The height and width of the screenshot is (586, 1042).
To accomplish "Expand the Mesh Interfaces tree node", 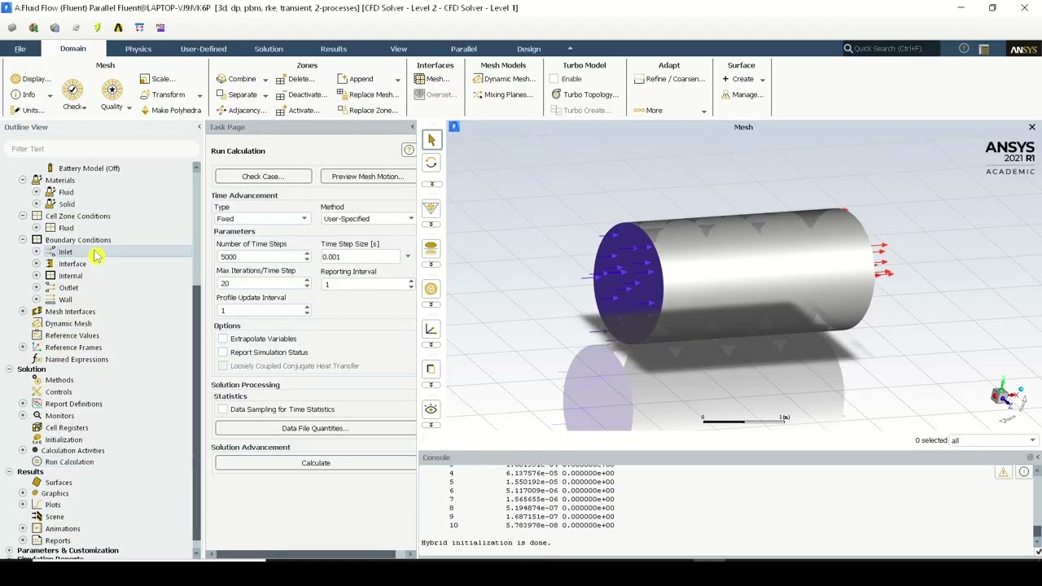I will tap(23, 312).
